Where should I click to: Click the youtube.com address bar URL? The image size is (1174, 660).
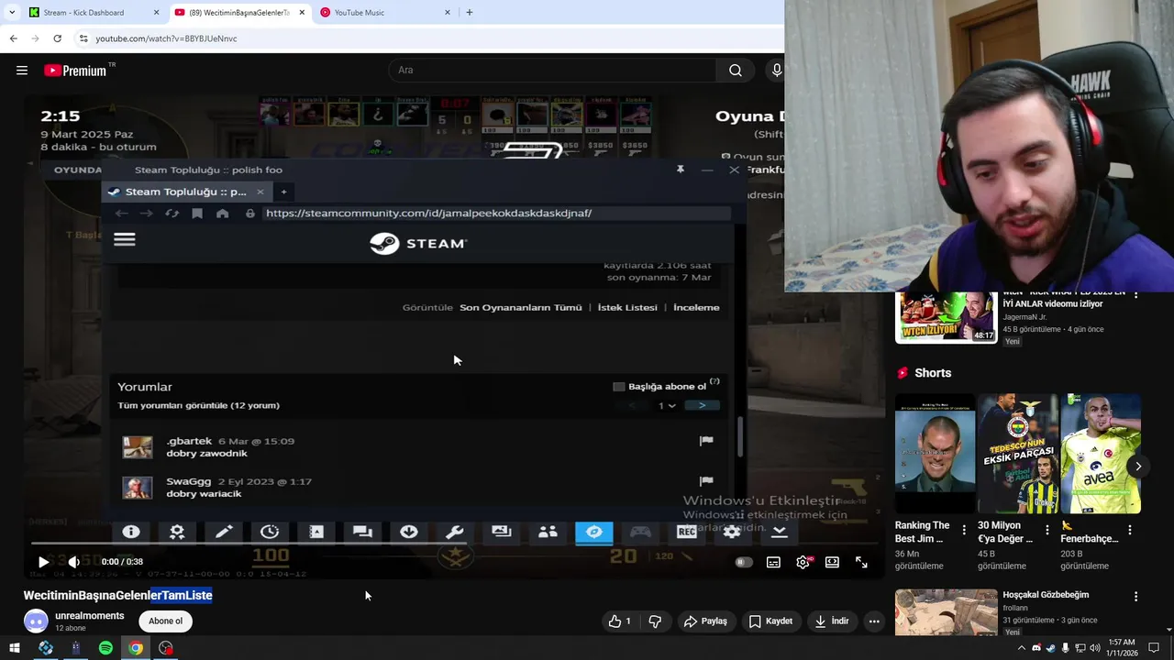tap(166, 38)
